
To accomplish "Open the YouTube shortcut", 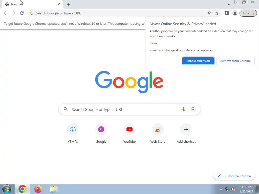I will [129, 133].
